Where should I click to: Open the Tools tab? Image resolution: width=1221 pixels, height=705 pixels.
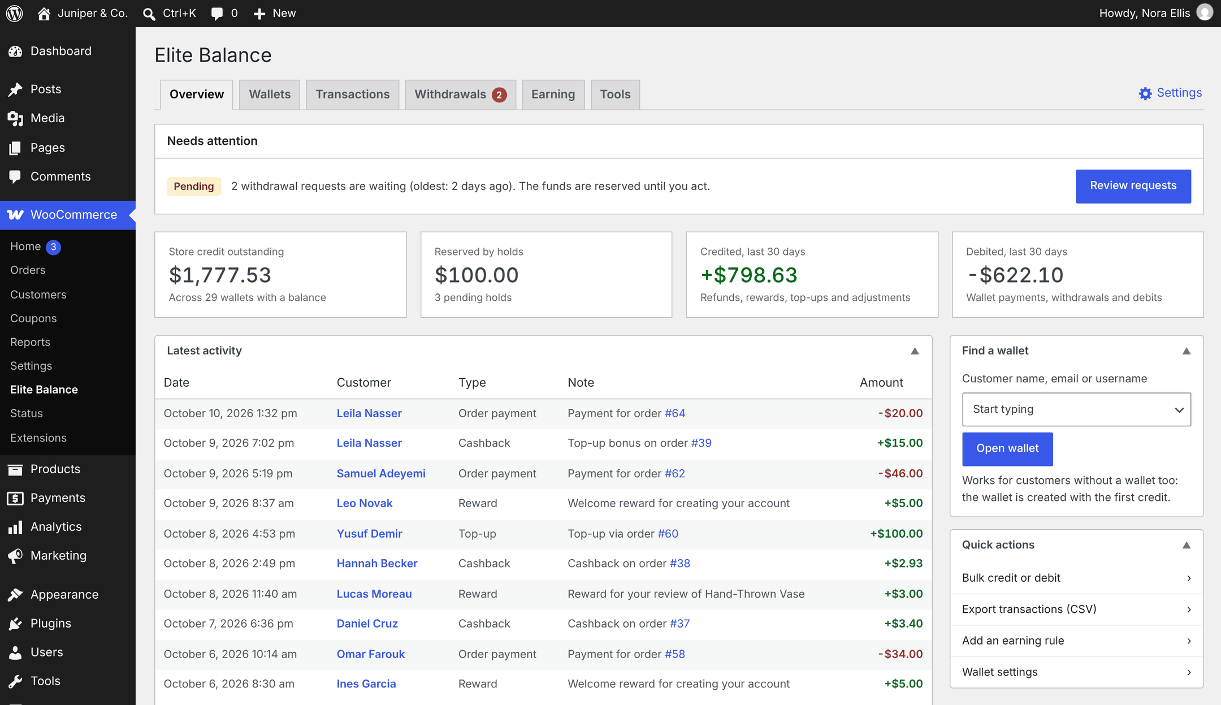tap(615, 94)
